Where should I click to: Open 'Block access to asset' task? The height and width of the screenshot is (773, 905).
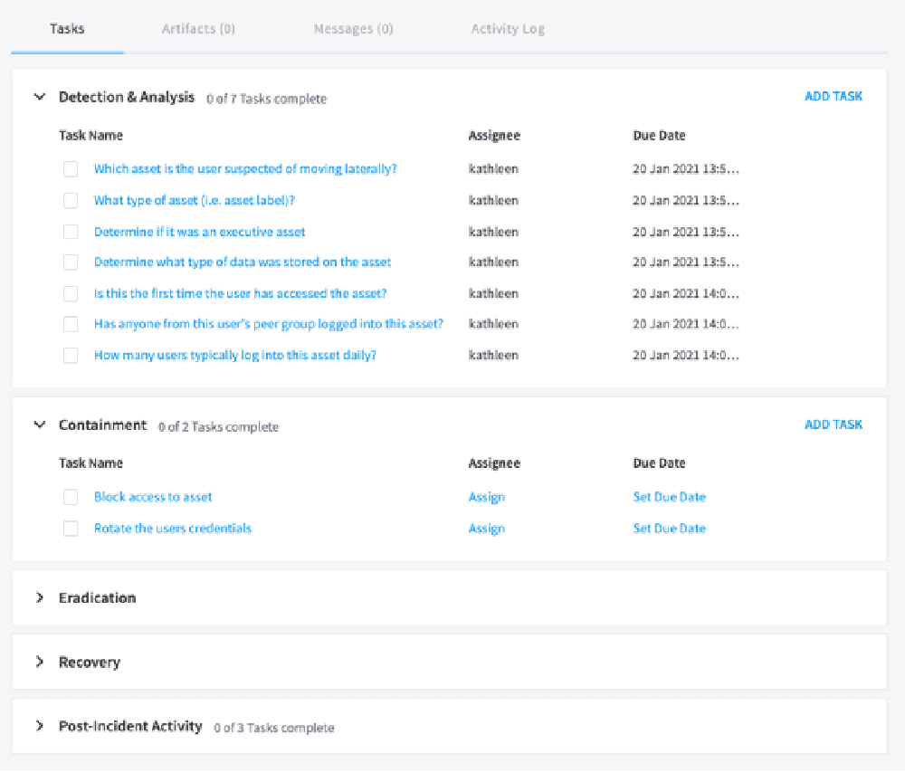click(153, 497)
